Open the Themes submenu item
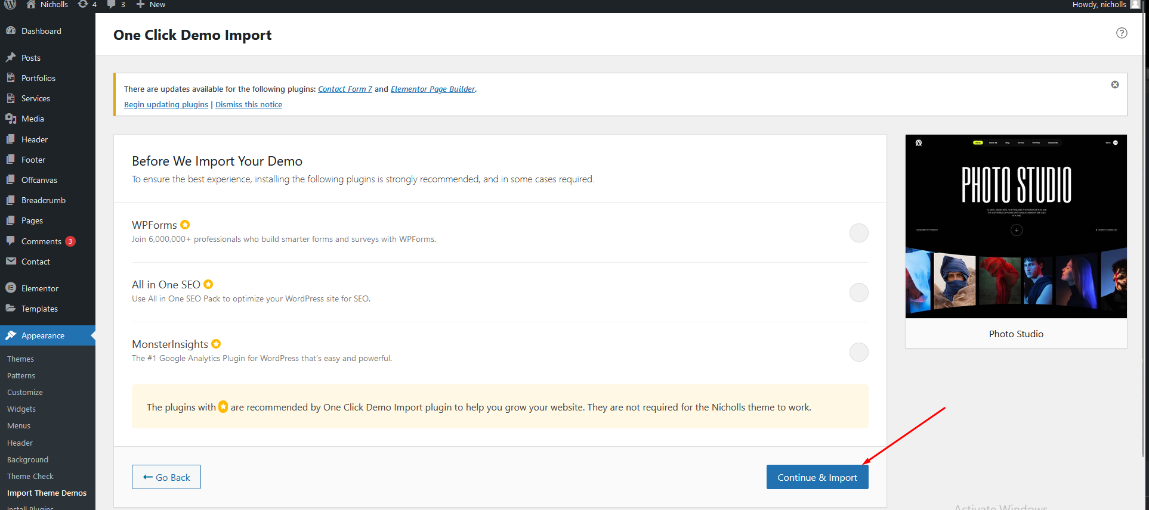 click(x=20, y=359)
